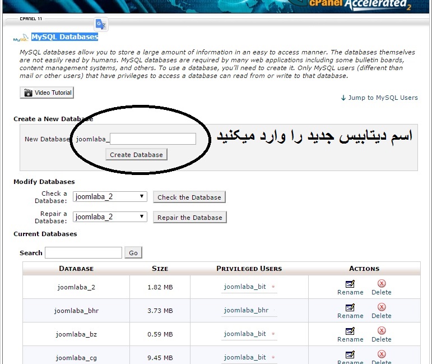Open joomlaba_bit user in joomlaba_bz row
Image resolution: width=432 pixels, height=364 pixels.
pyautogui.click(x=245, y=334)
